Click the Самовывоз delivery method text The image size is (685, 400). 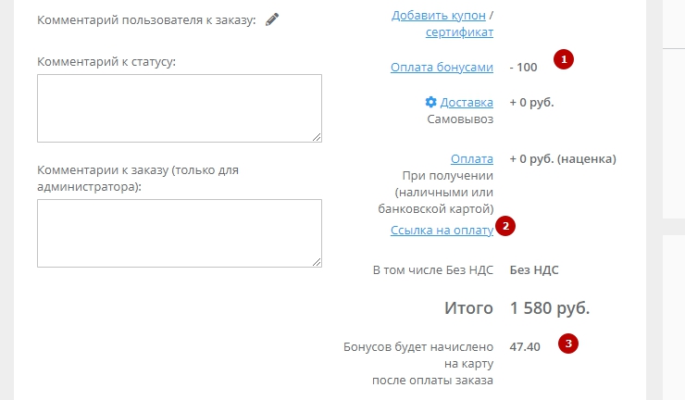pos(460,119)
